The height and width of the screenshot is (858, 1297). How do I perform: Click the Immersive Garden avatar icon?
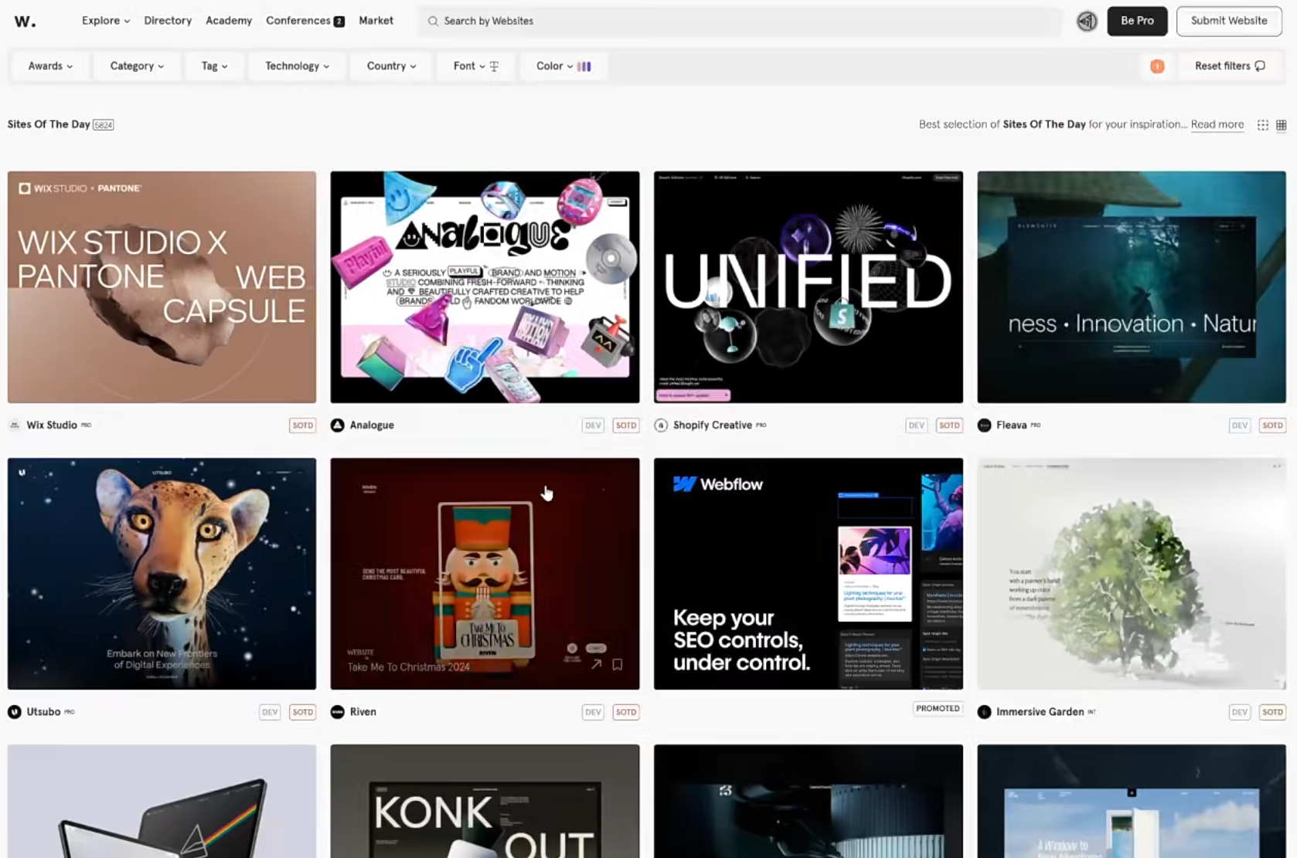tap(984, 712)
